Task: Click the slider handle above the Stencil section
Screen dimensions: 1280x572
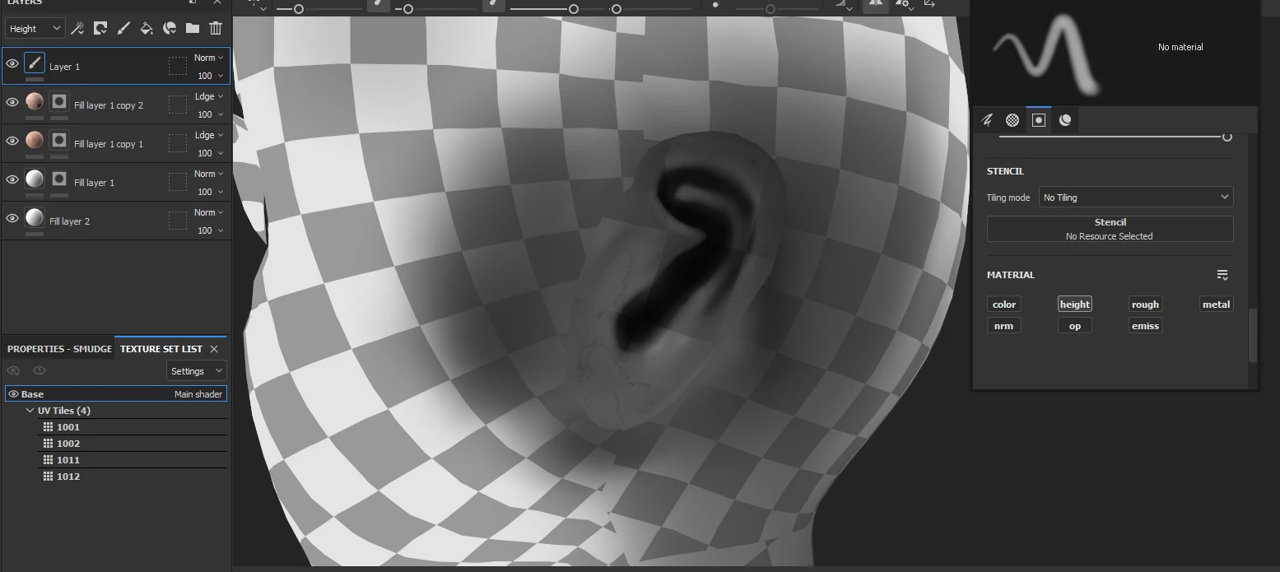Action: pos(1226,137)
